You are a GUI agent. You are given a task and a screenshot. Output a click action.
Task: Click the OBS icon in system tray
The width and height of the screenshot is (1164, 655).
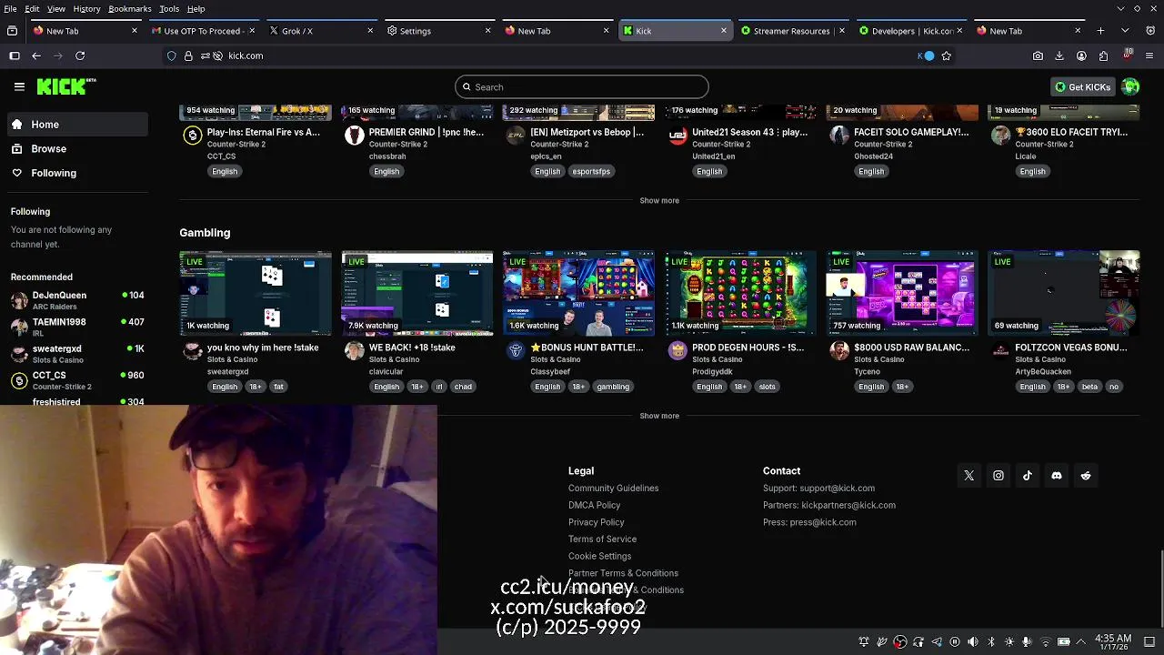coord(899,641)
